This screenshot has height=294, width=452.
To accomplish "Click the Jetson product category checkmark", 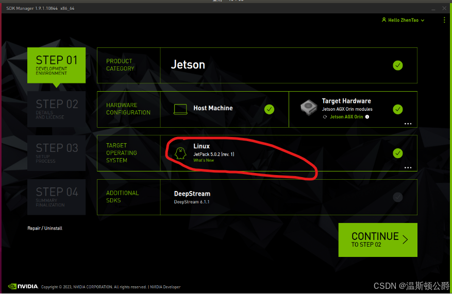I will 397,65.
